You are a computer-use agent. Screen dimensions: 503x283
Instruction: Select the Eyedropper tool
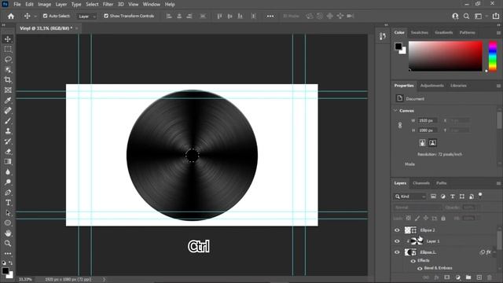[x=8, y=101]
